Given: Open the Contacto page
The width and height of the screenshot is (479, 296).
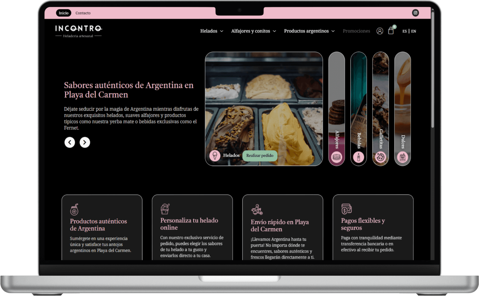Looking at the screenshot, I should coord(83,13).
